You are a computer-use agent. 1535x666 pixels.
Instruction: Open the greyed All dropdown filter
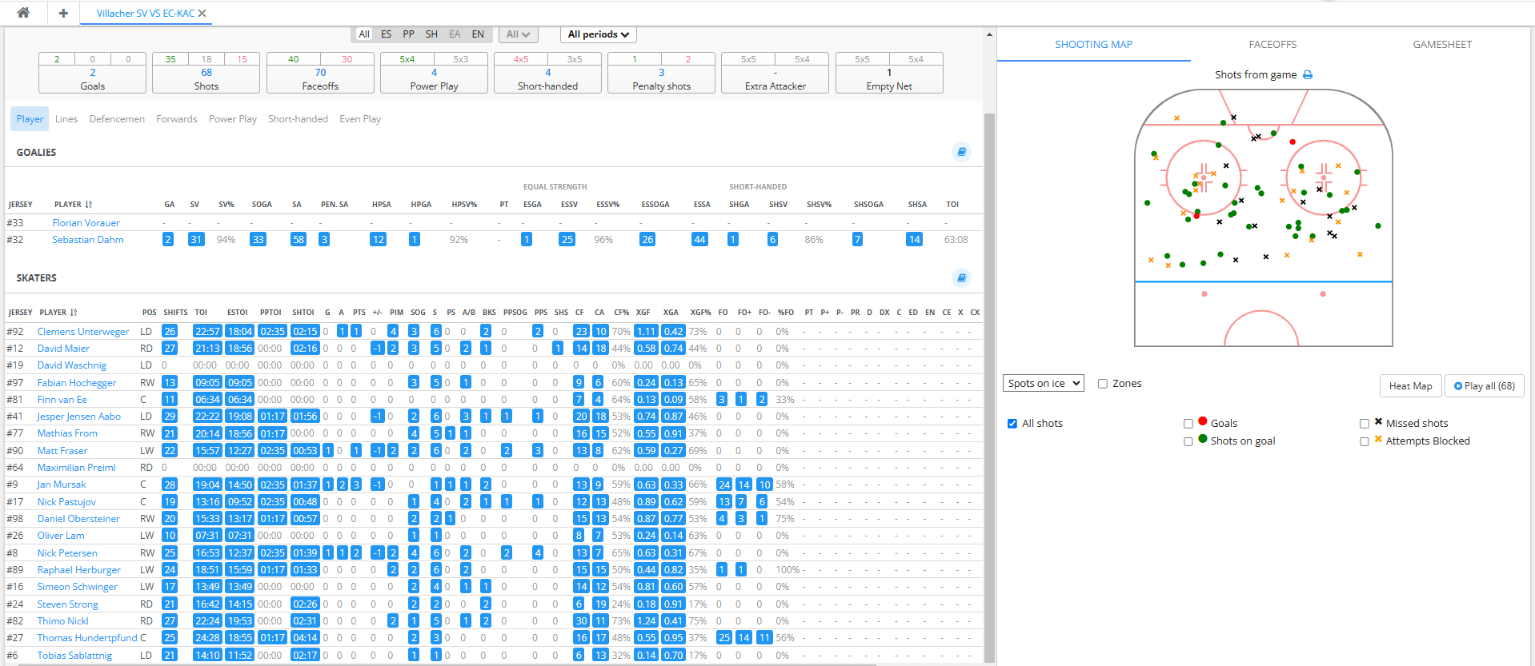pyautogui.click(x=518, y=34)
